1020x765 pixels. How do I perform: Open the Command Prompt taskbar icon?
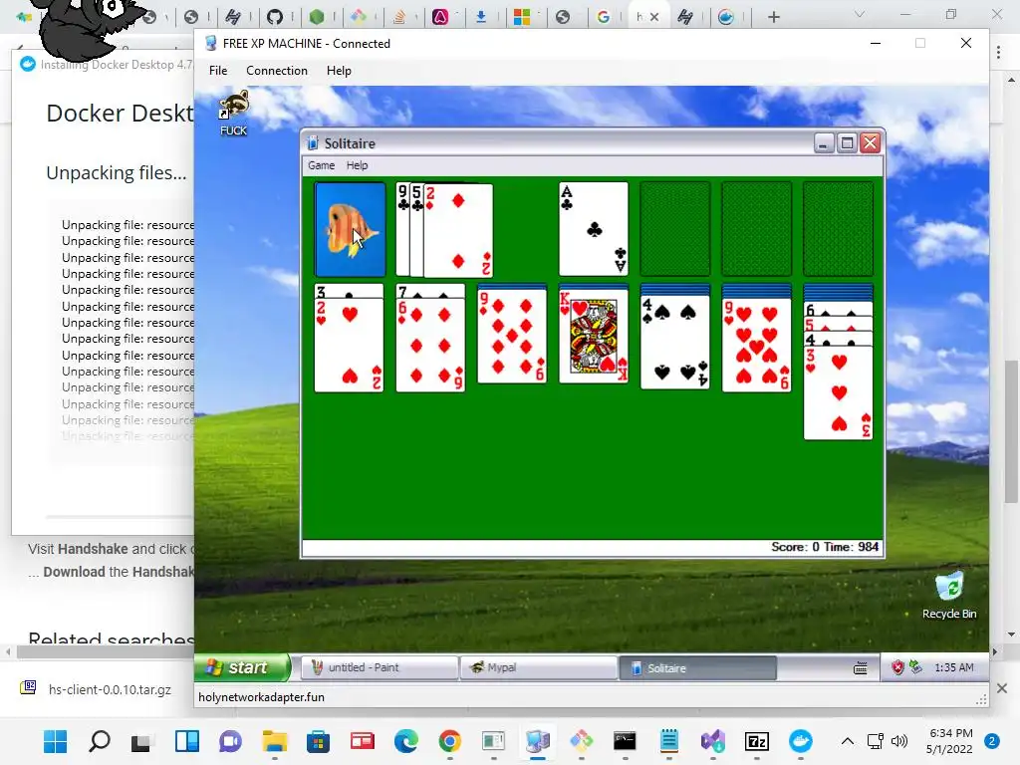pyautogui.click(x=625, y=741)
